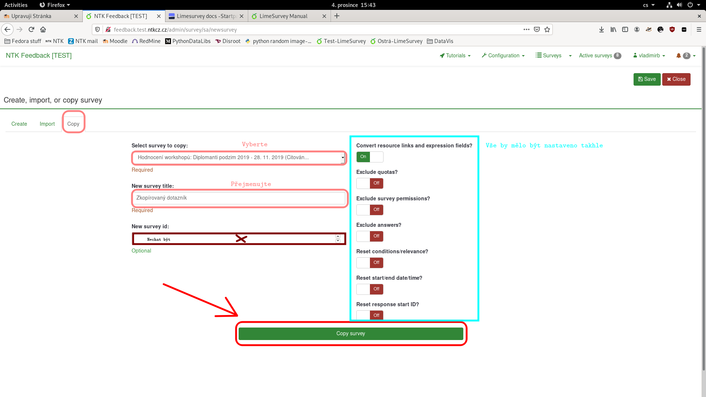Toggle Convert resource links switch
Image resolution: width=706 pixels, height=397 pixels.
point(370,157)
